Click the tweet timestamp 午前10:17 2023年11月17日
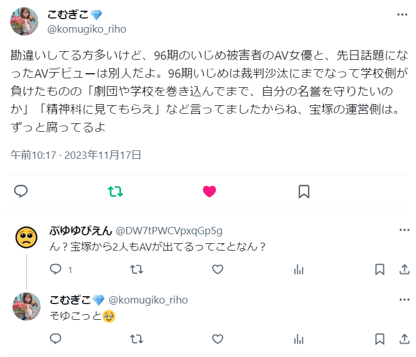 point(75,155)
